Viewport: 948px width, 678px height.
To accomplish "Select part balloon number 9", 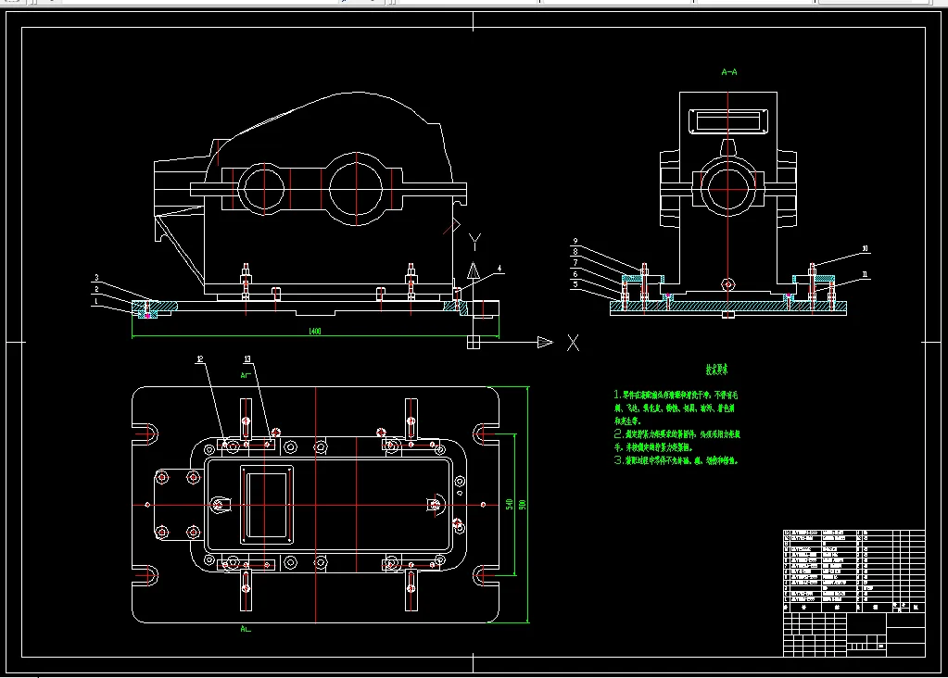I will pos(575,241).
